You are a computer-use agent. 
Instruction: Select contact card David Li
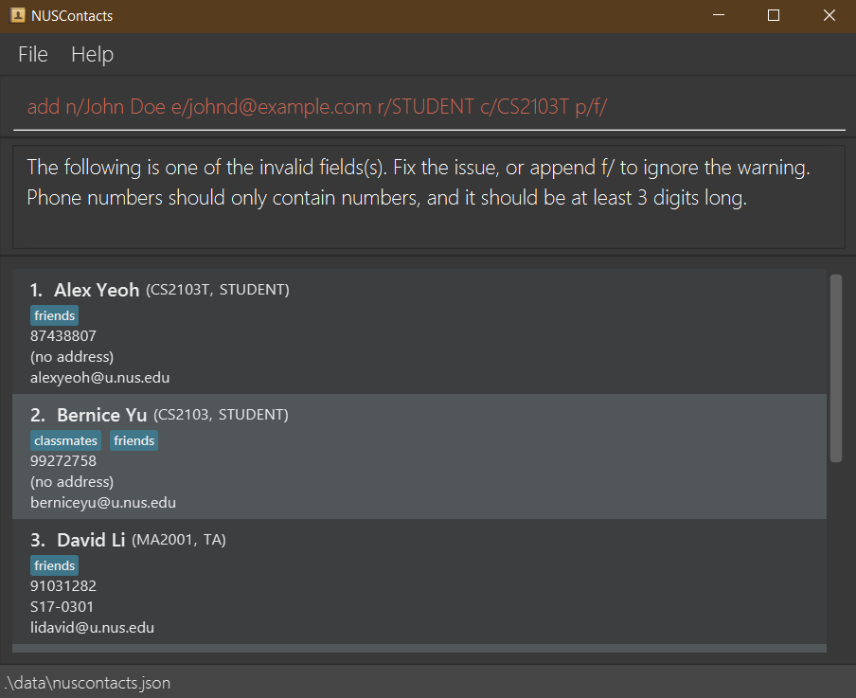[x=419, y=582]
